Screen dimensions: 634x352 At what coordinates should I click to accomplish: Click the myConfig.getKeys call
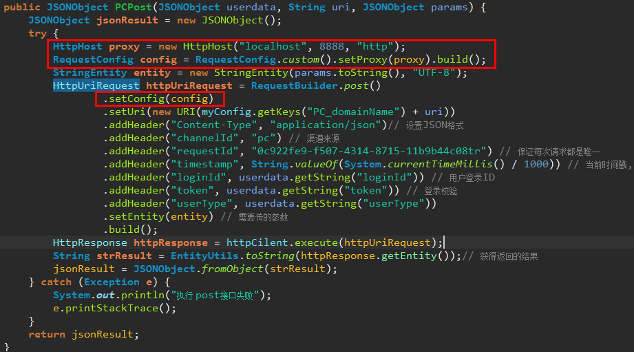point(251,112)
